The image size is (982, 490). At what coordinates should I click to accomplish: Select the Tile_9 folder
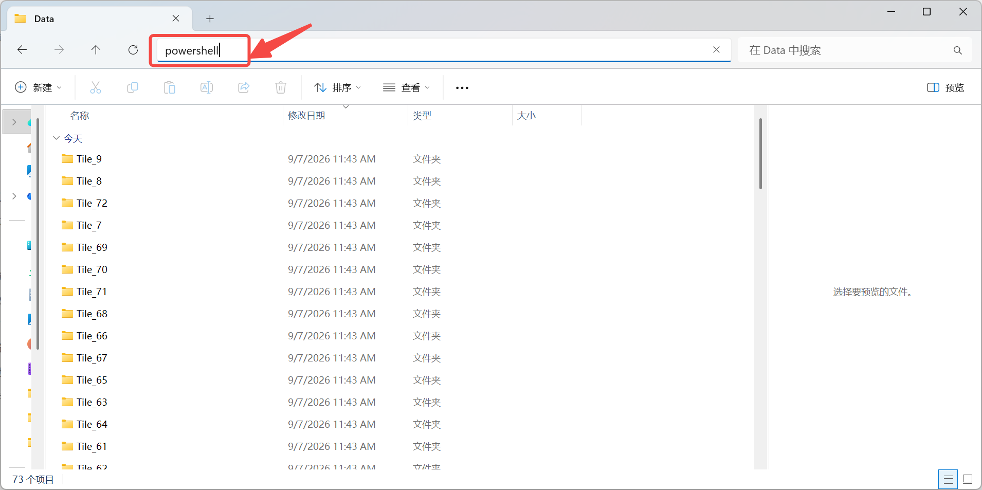click(x=89, y=159)
